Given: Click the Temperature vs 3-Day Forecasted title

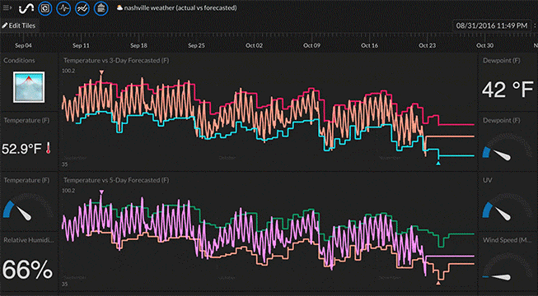Looking at the screenshot, I should click(x=116, y=61).
